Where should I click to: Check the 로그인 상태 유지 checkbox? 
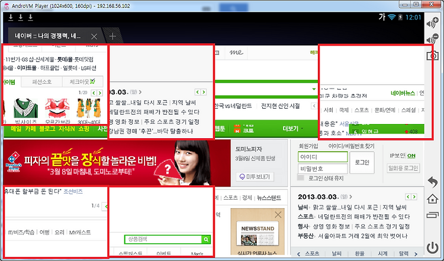tap(300, 178)
